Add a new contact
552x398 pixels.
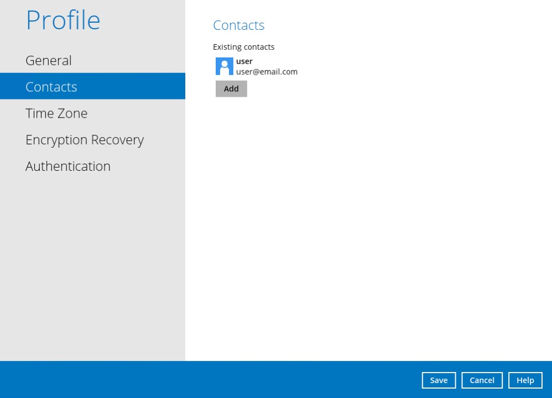[231, 88]
